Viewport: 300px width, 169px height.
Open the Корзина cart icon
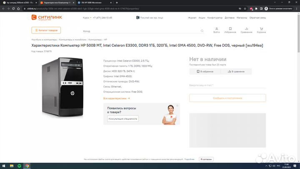(261, 30)
